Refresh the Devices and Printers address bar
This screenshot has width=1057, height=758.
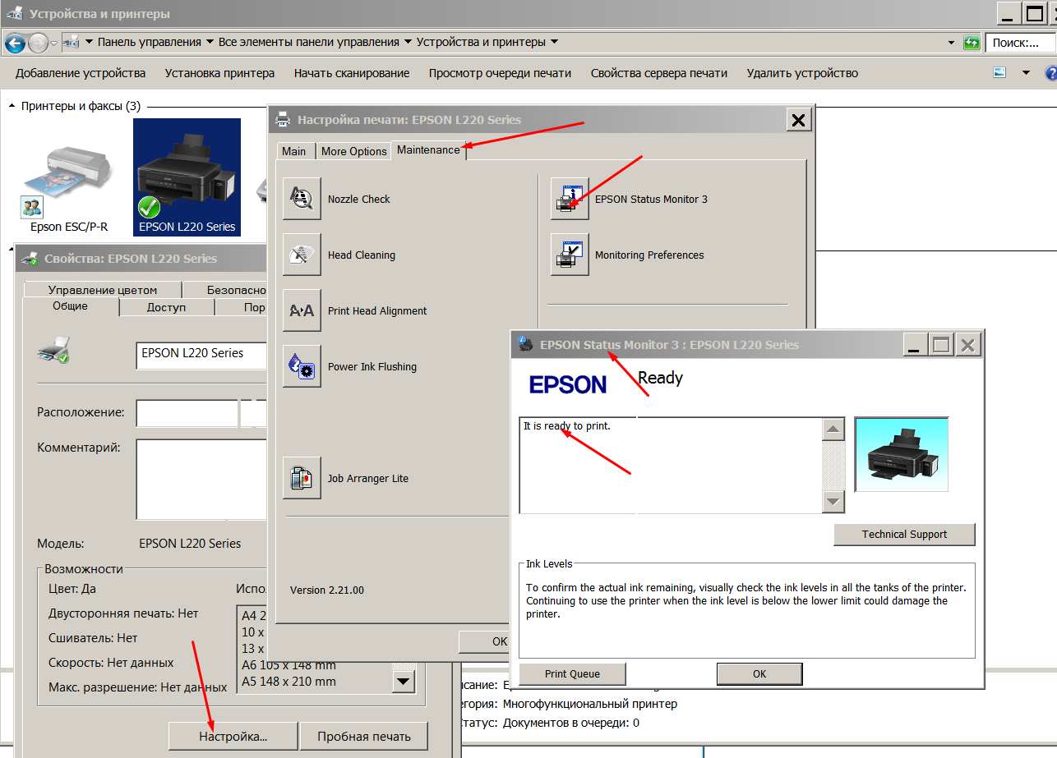click(x=972, y=43)
